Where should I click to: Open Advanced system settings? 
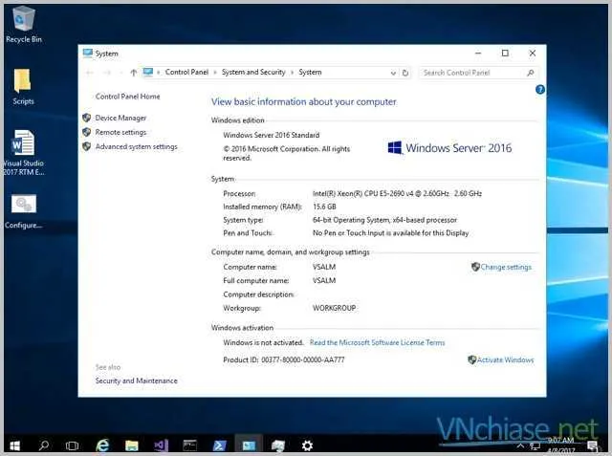(x=136, y=146)
